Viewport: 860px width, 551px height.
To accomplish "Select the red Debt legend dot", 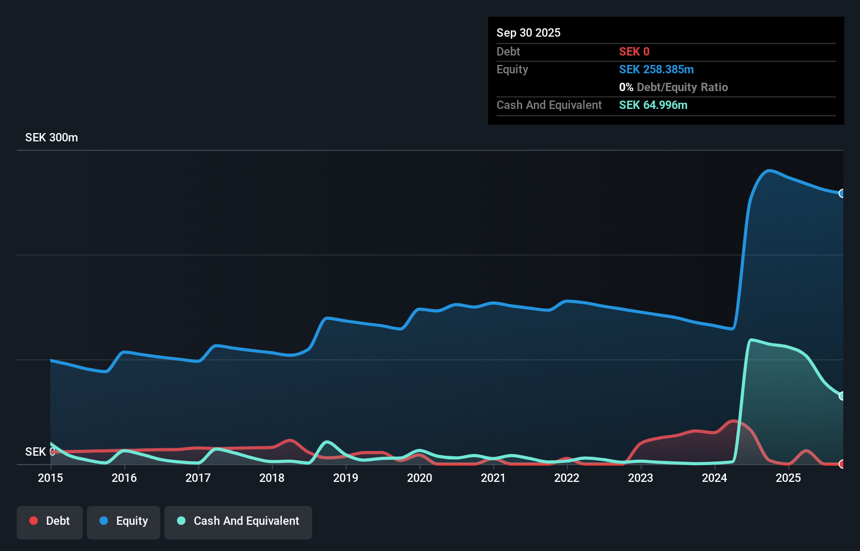I will tap(34, 521).
